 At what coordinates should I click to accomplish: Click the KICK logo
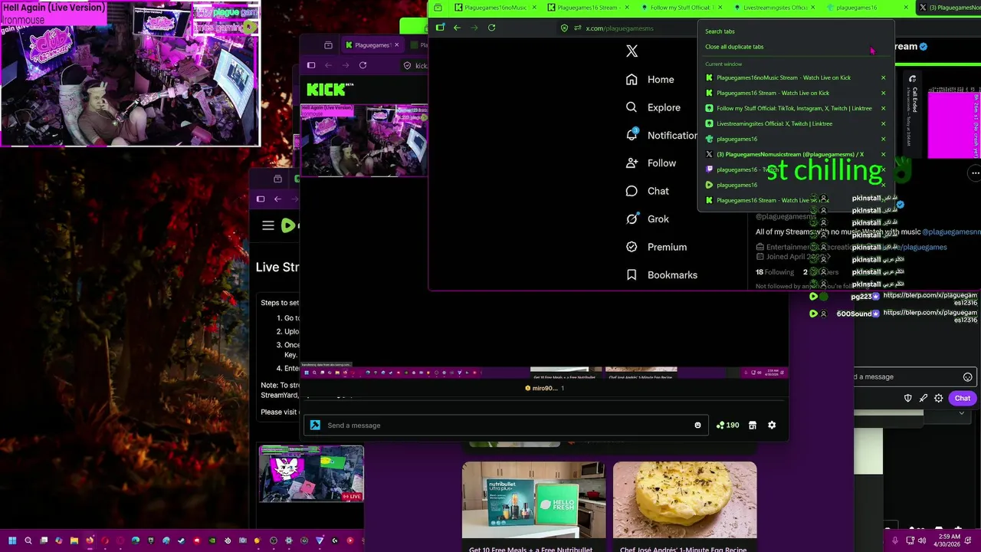(x=328, y=90)
